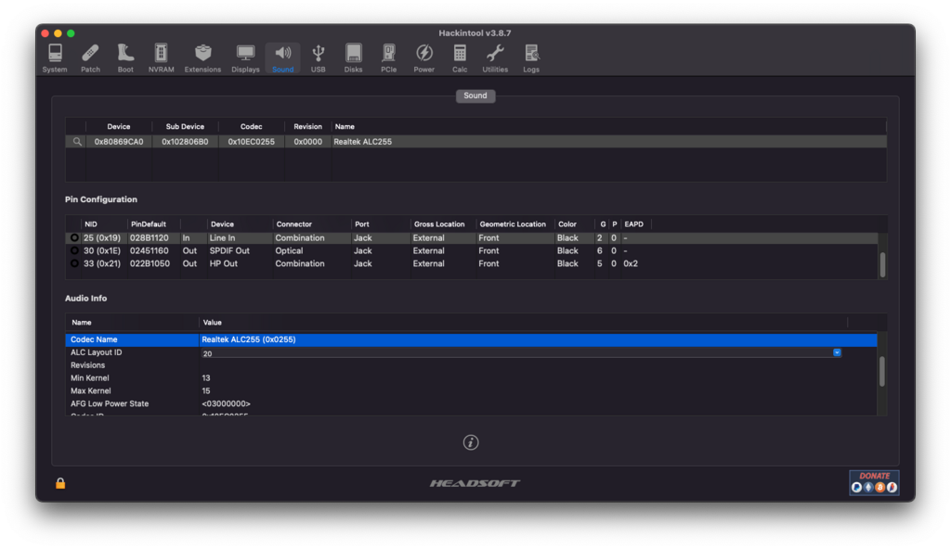Click the Gross Location column header

coord(439,224)
